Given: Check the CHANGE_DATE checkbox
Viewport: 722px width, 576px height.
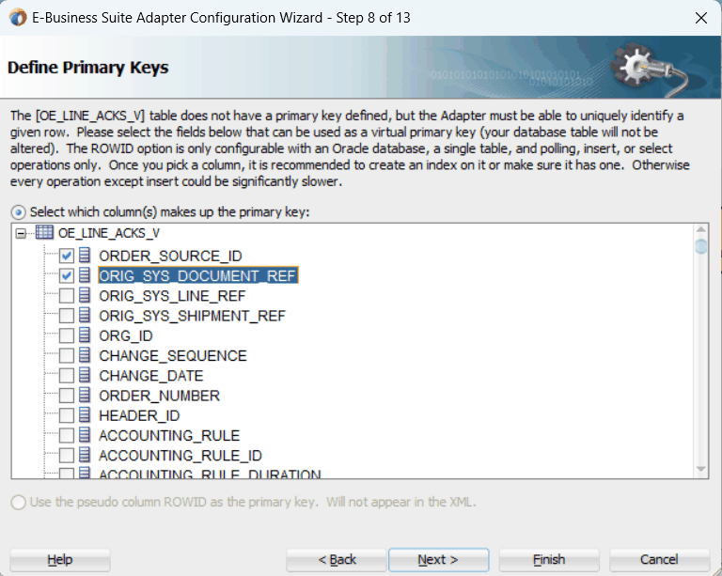Looking at the screenshot, I should [67, 376].
